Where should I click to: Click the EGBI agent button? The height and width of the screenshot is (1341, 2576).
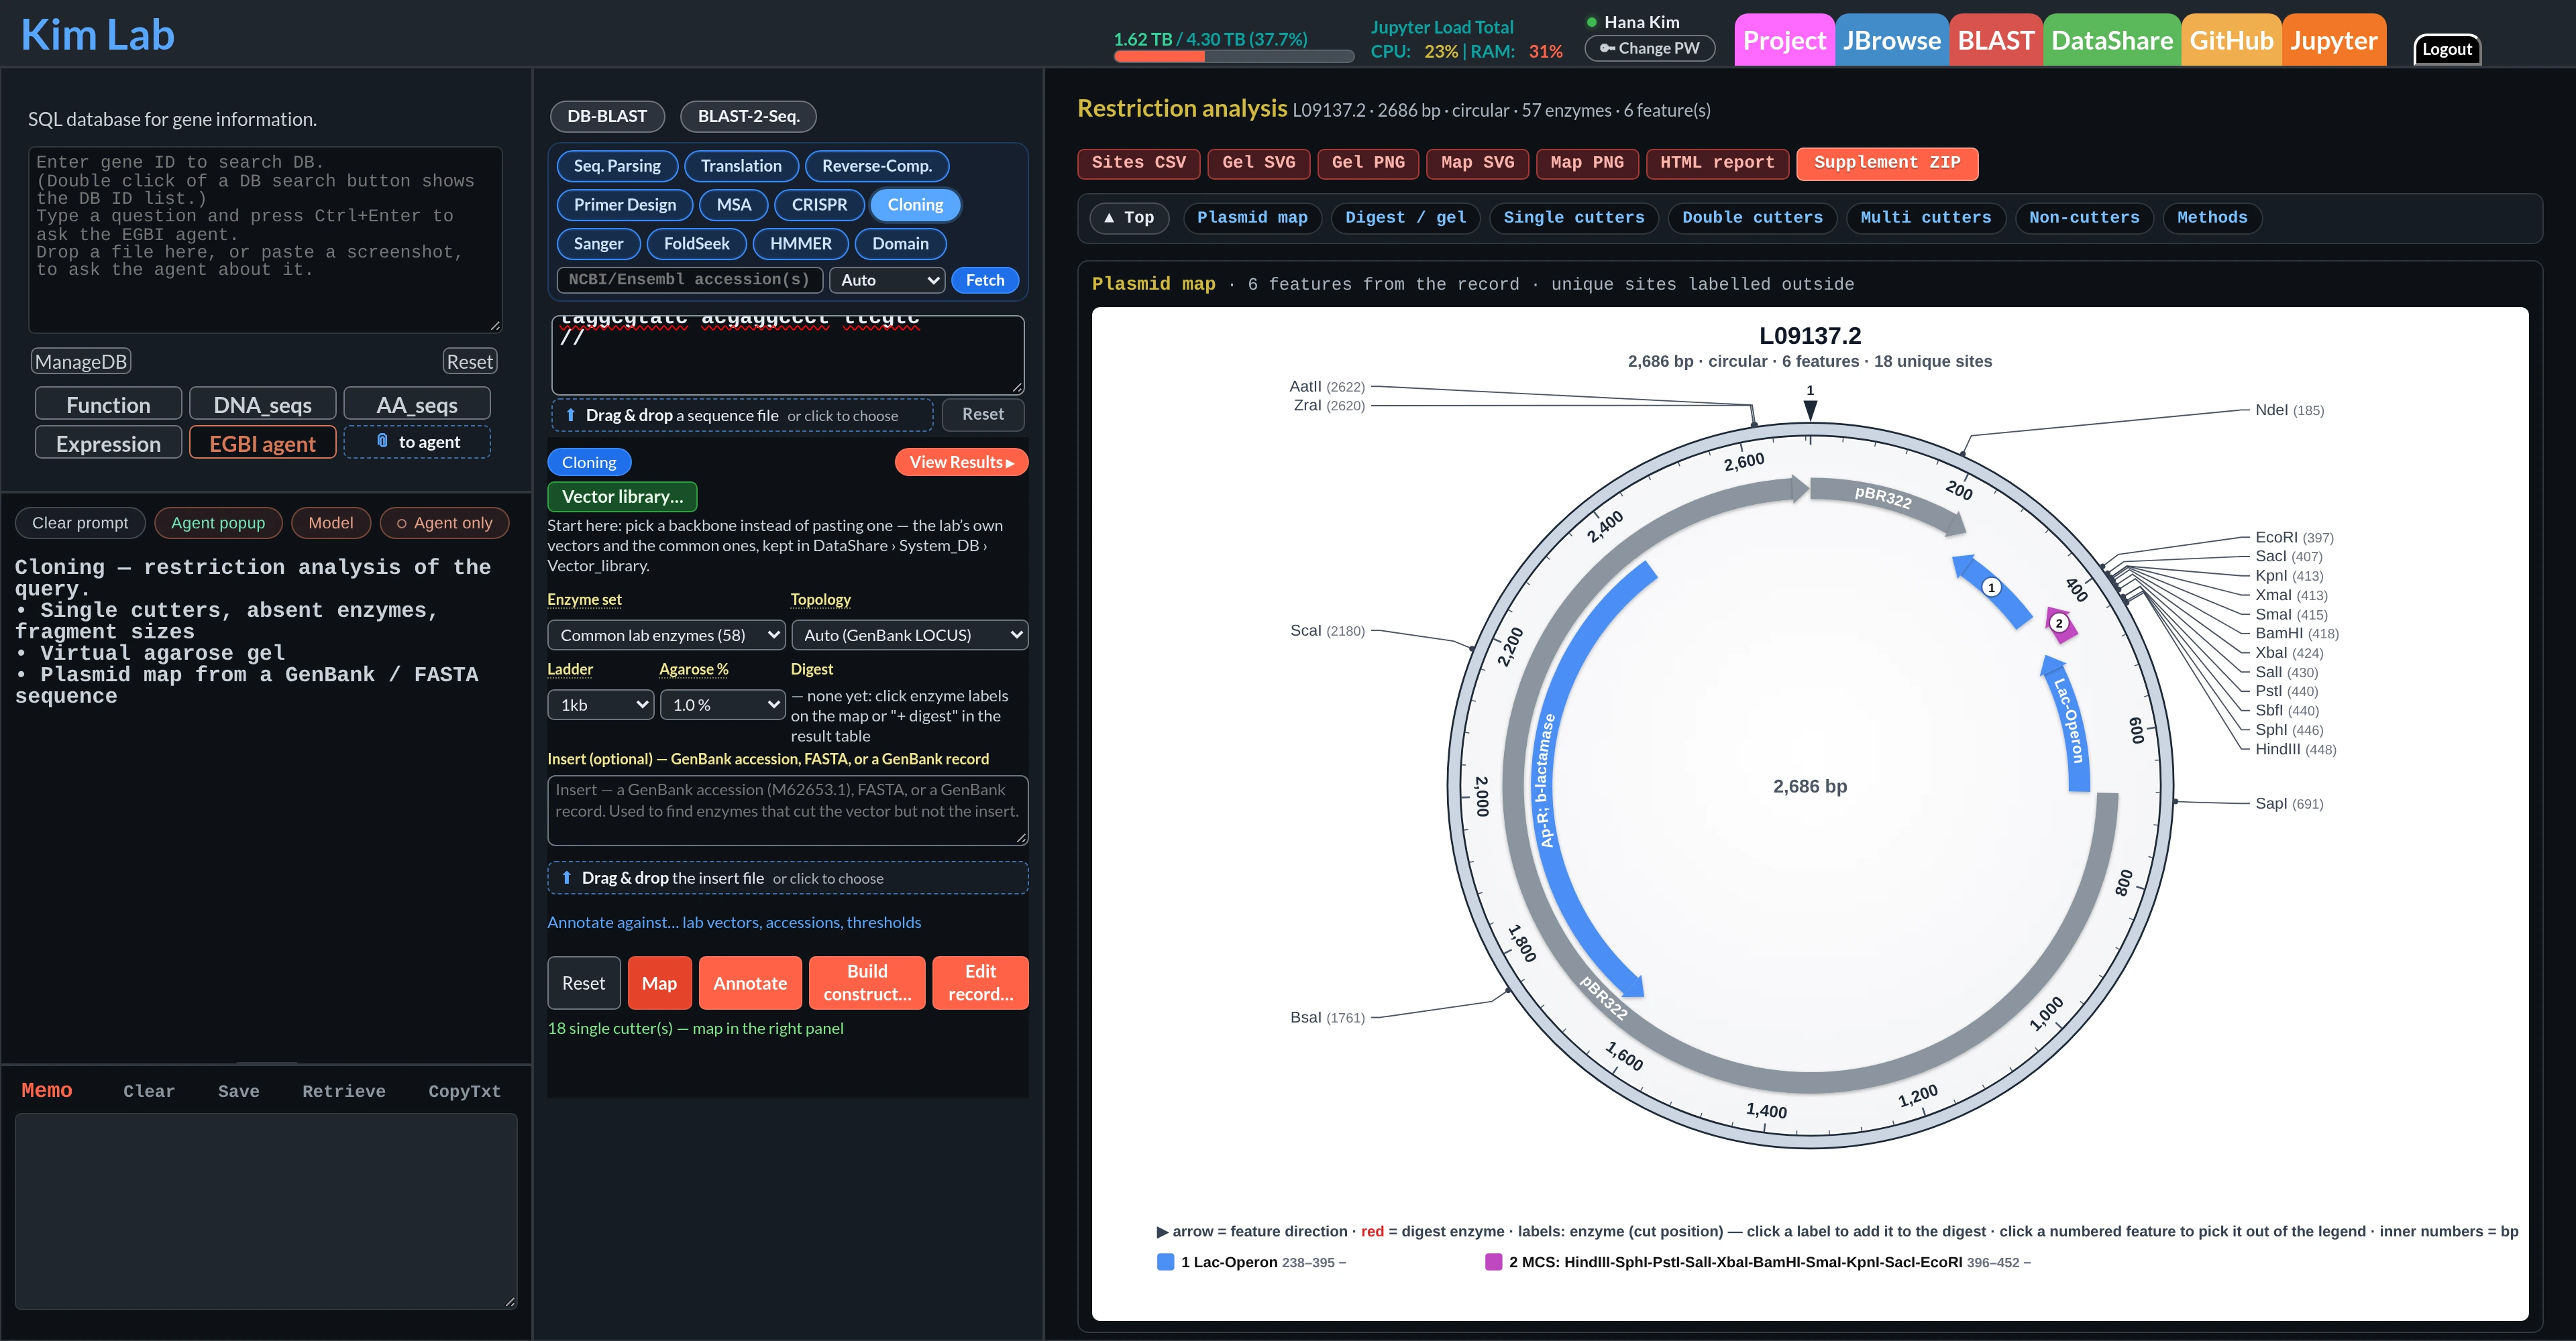pos(262,444)
